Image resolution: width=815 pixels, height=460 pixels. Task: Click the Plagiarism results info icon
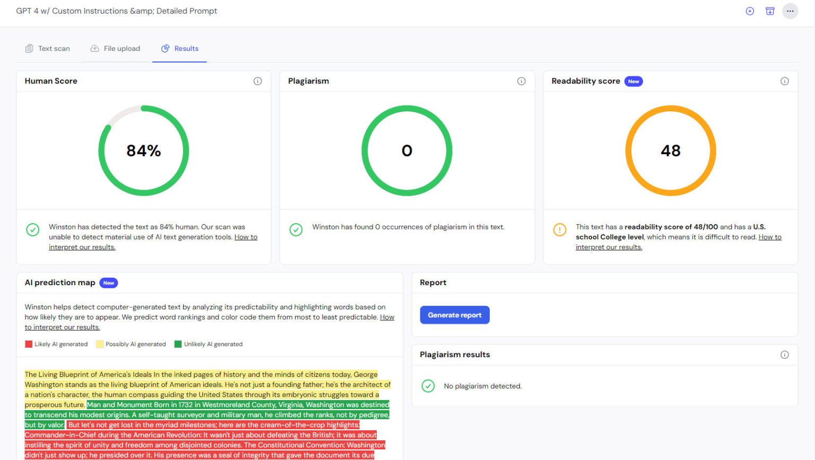pos(785,355)
